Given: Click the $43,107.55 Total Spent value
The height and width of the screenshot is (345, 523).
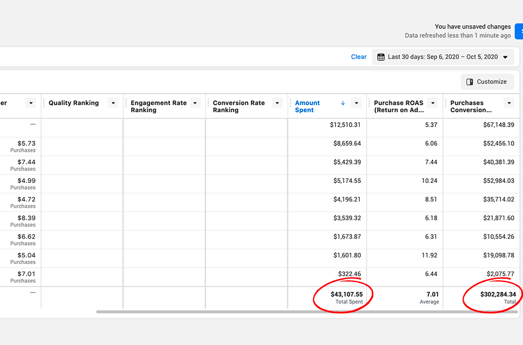Looking at the screenshot, I should pyautogui.click(x=346, y=295).
